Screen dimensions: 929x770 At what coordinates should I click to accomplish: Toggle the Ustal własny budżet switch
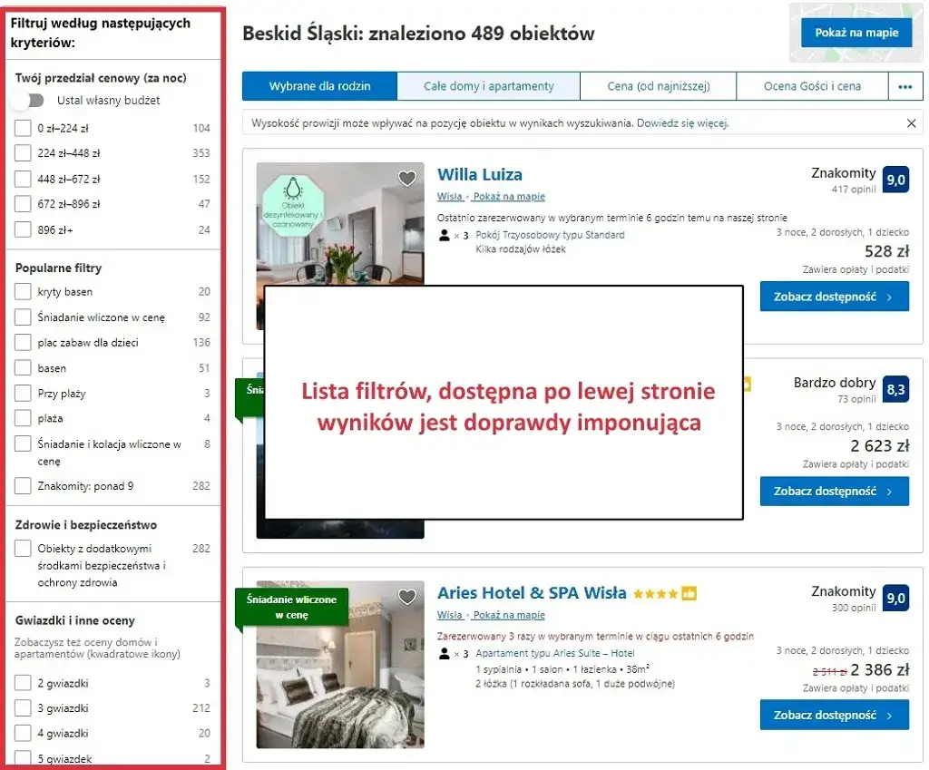coord(27,102)
